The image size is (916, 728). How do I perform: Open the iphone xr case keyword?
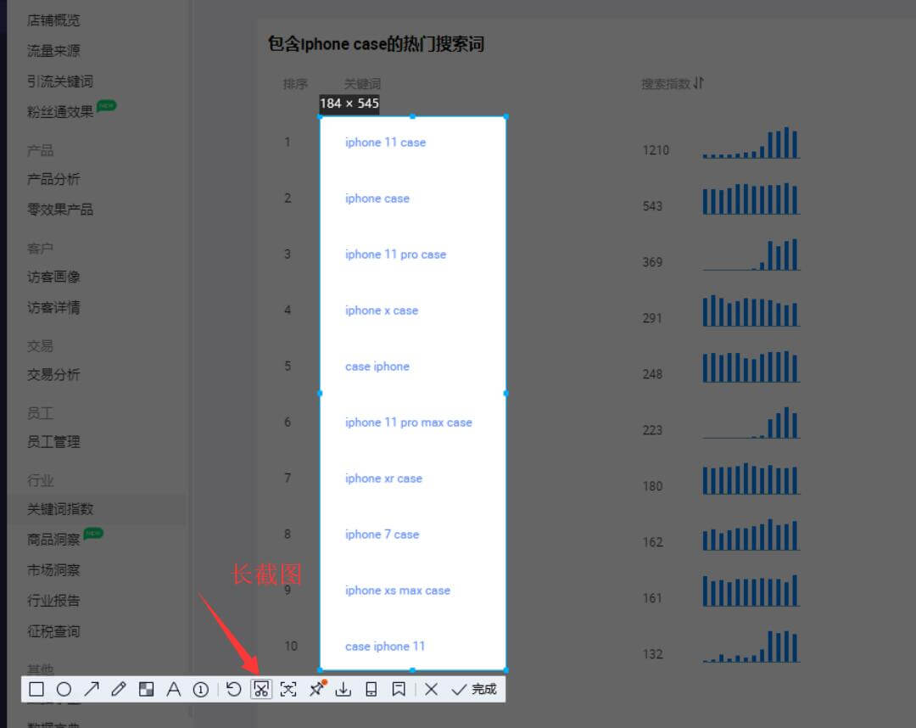pyautogui.click(x=383, y=479)
